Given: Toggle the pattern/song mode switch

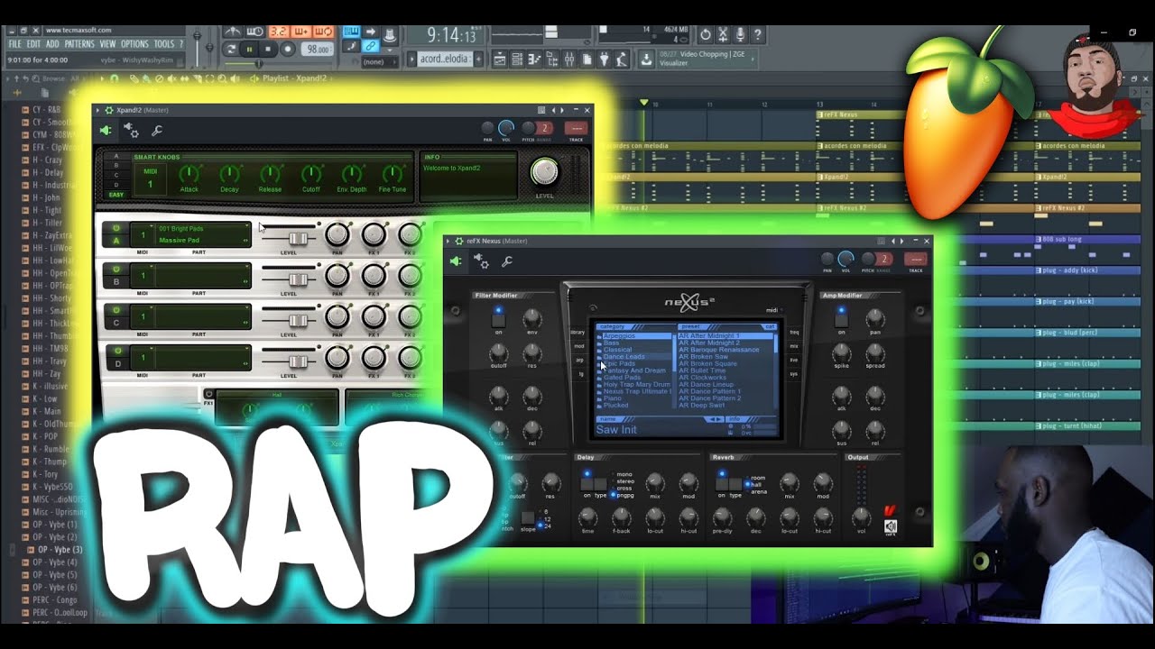Looking at the screenshot, I should click(x=231, y=49).
